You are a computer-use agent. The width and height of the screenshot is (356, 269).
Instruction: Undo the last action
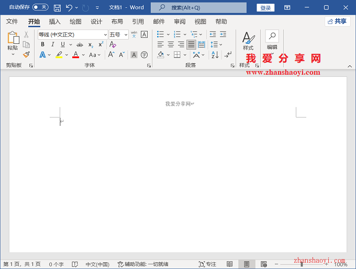[x=69, y=8]
